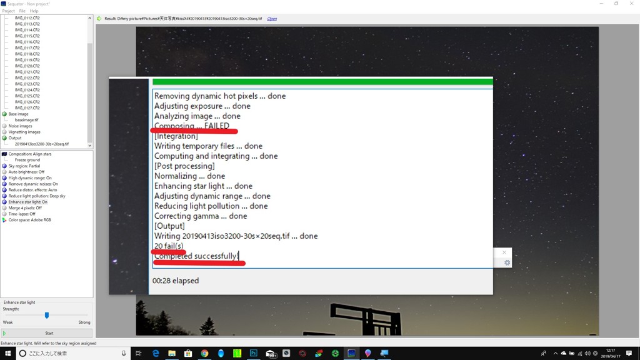Click the 'Composing ... FAILED' log line
The image size is (640, 360).
pos(192,126)
